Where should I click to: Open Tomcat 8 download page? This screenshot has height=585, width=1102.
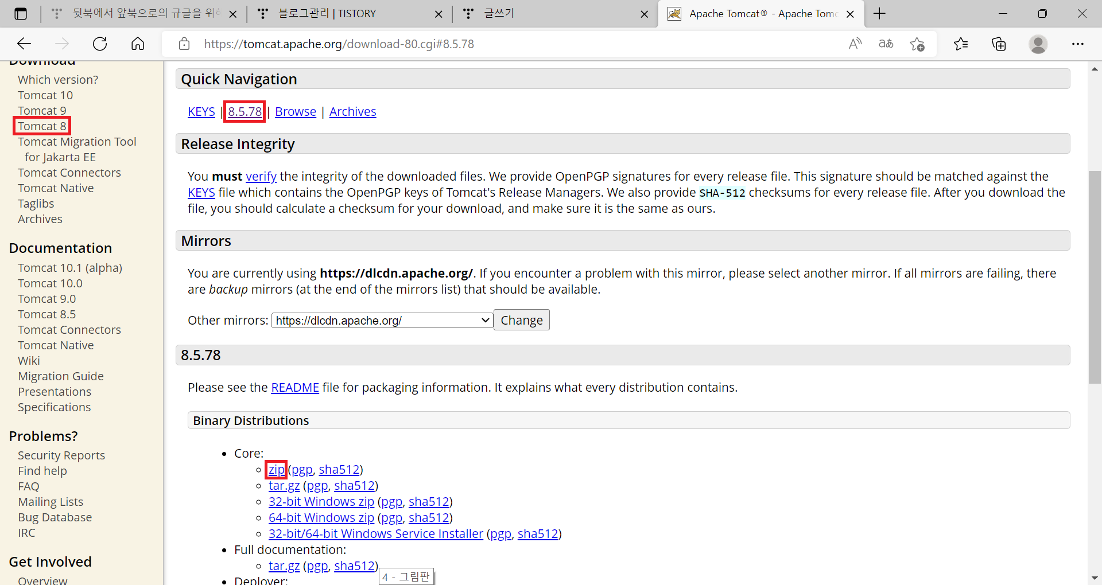pos(42,126)
